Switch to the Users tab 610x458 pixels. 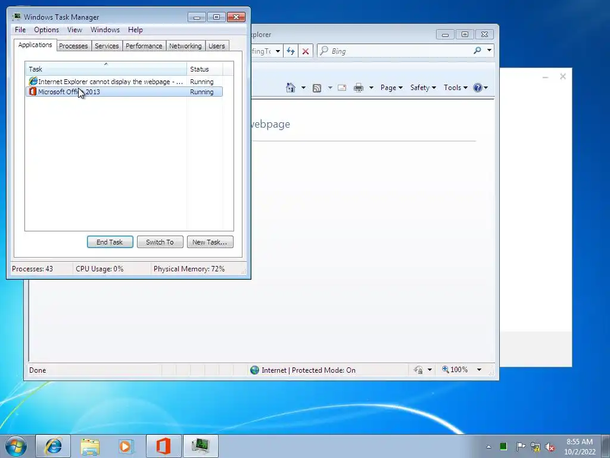pos(217,46)
